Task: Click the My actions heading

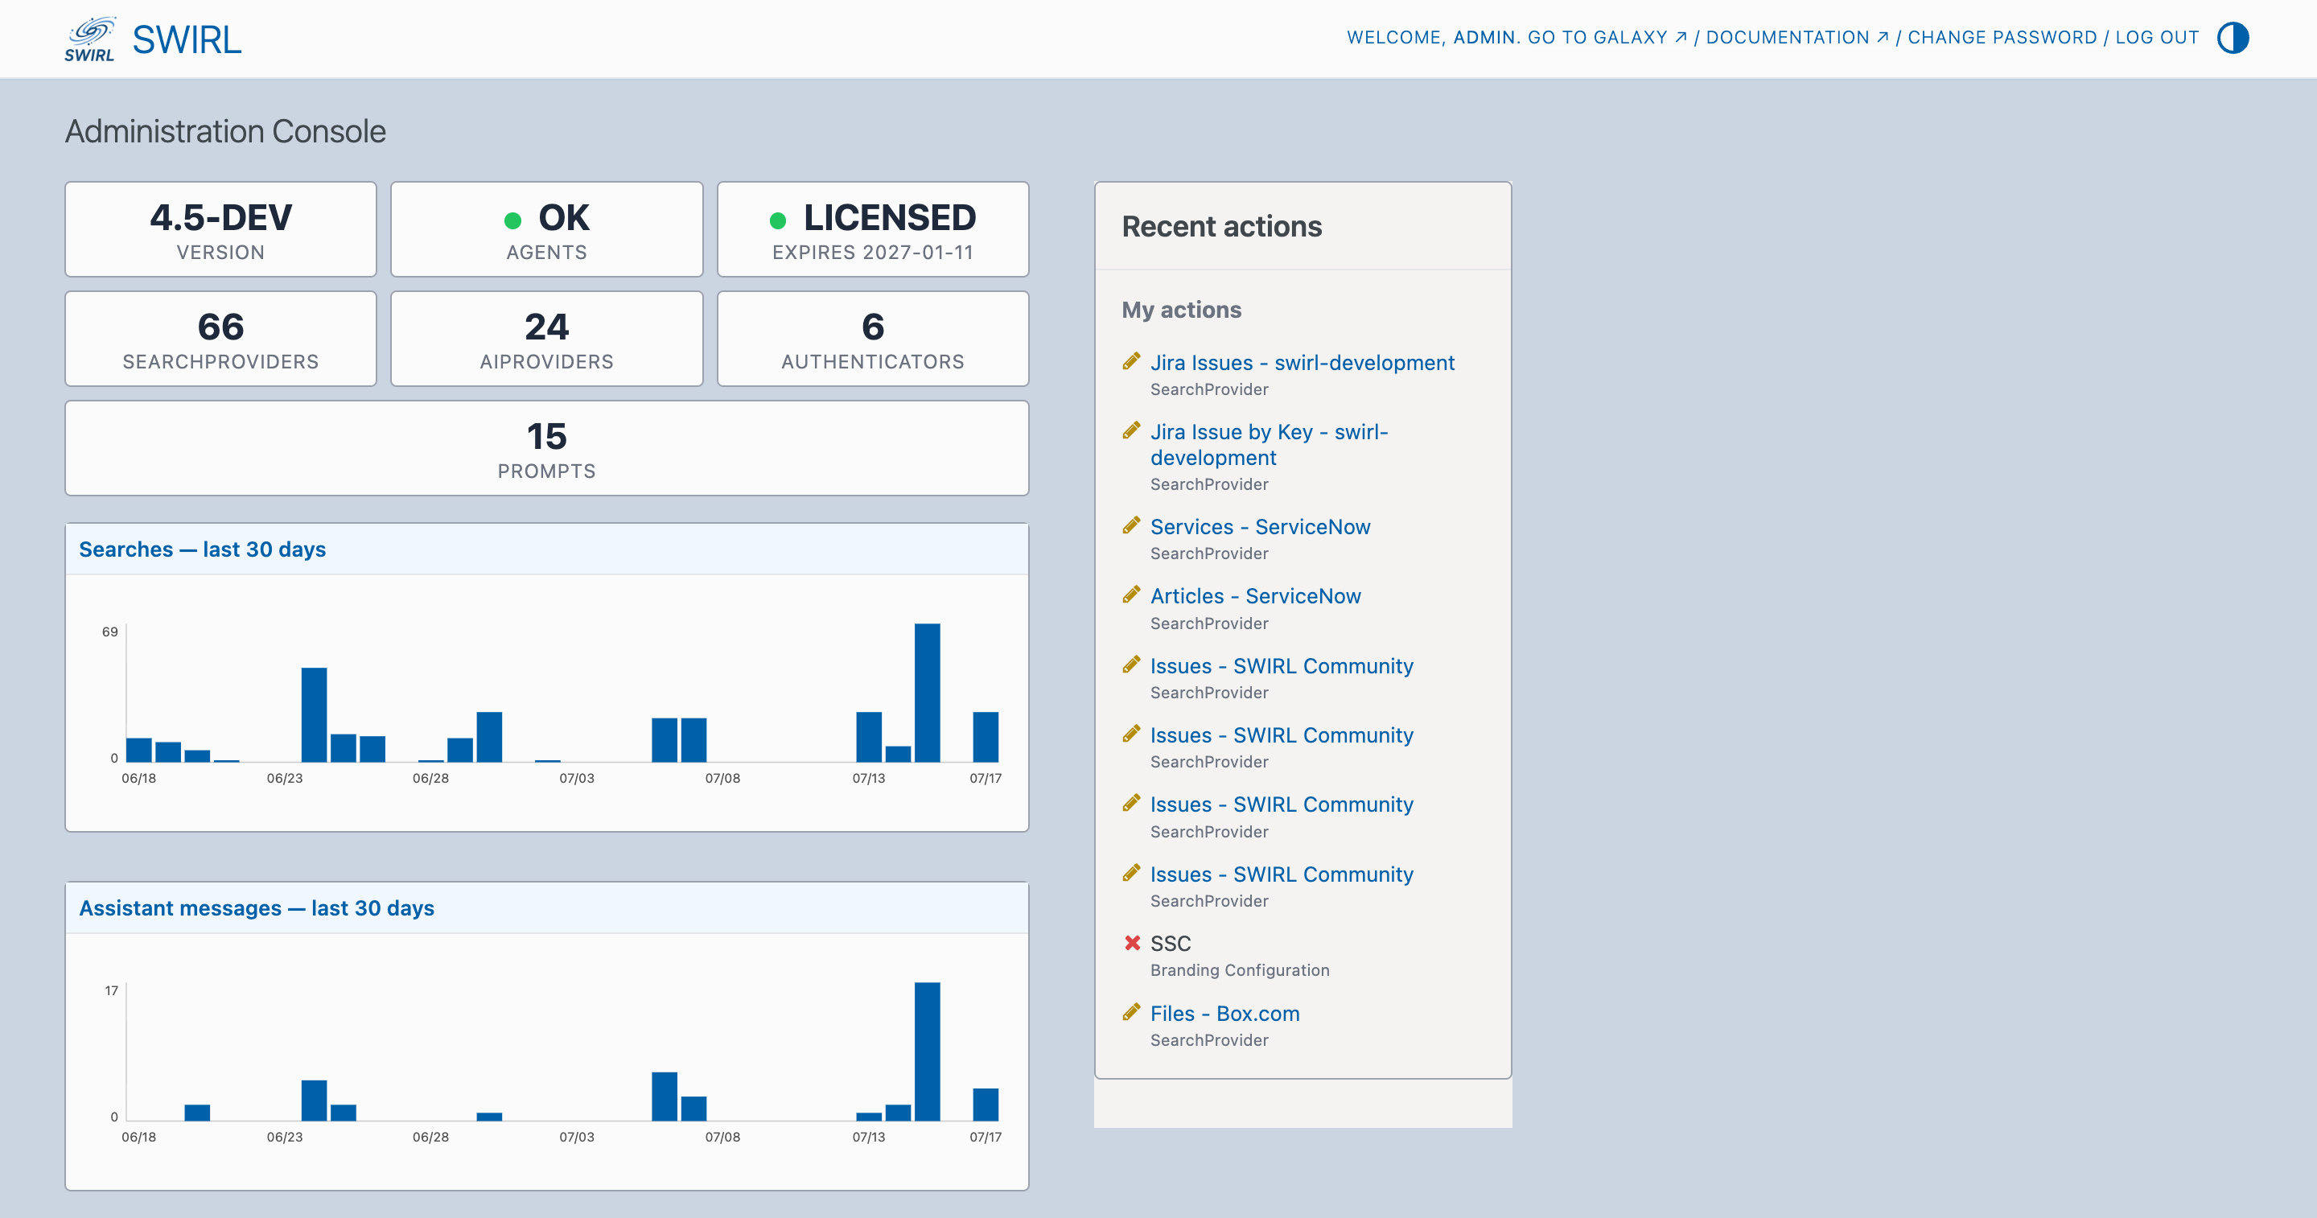Action: (x=1181, y=310)
